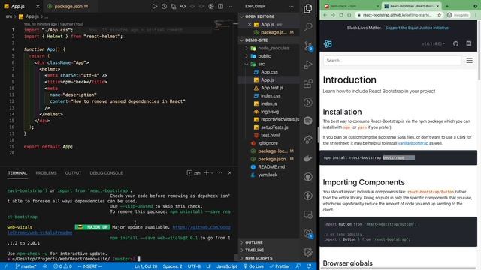Open the lightning bolt icon in activity bar
The height and width of the screenshot is (270, 481).
point(308,196)
